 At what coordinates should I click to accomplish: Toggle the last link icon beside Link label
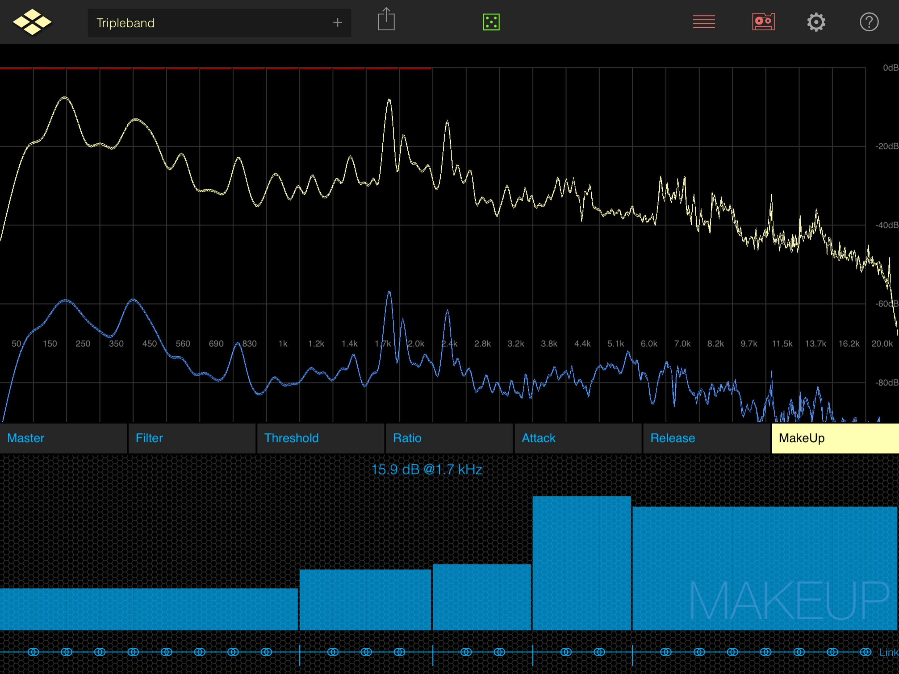click(x=865, y=652)
